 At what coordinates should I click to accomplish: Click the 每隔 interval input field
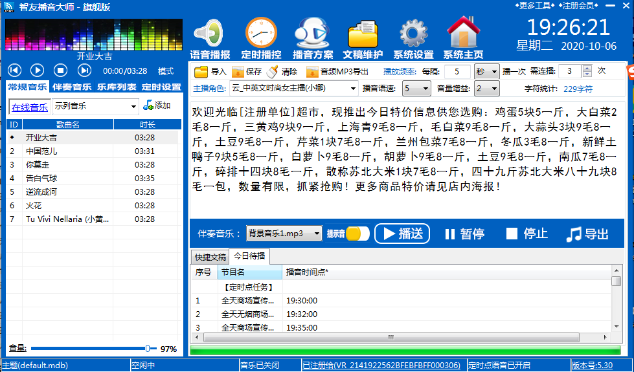(457, 72)
